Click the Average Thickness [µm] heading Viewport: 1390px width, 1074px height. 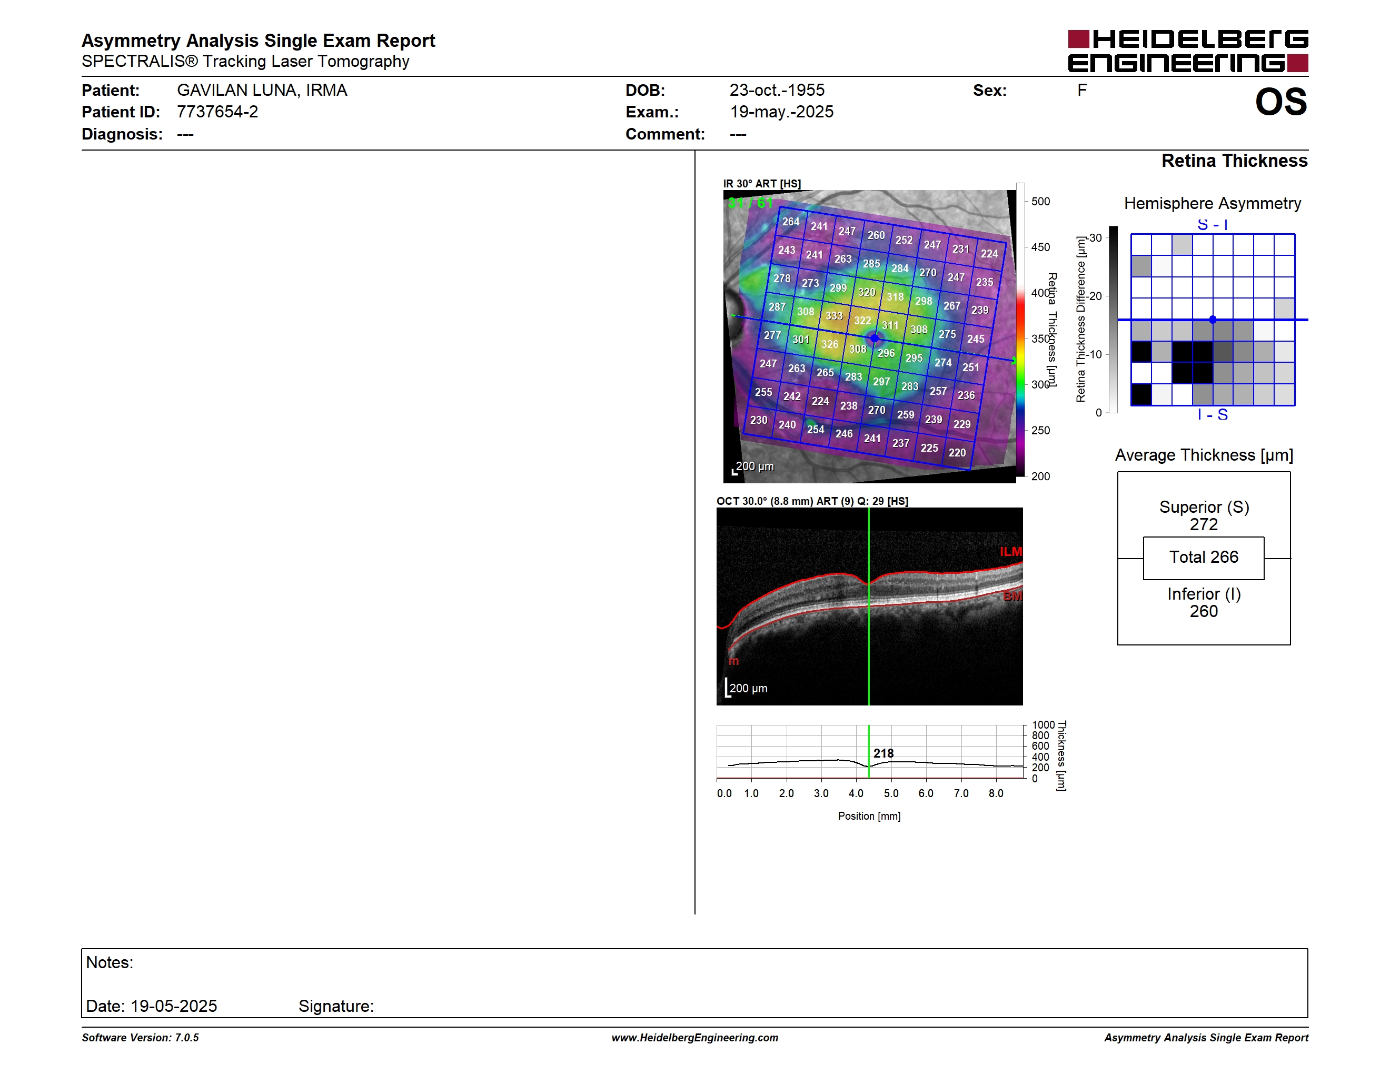(x=1204, y=455)
